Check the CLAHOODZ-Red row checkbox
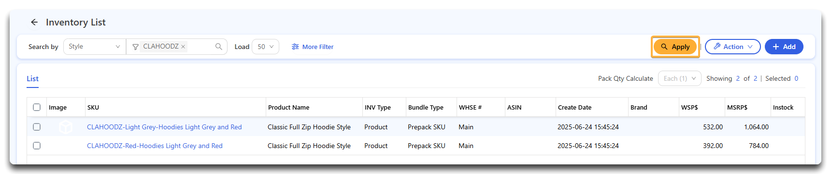The width and height of the screenshot is (831, 174). coord(37,146)
